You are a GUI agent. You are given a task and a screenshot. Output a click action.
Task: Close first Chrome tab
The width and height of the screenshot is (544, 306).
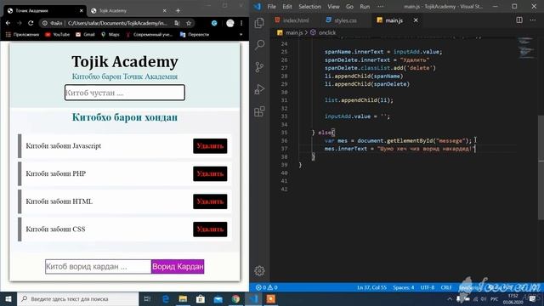click(x=82, y=11)
